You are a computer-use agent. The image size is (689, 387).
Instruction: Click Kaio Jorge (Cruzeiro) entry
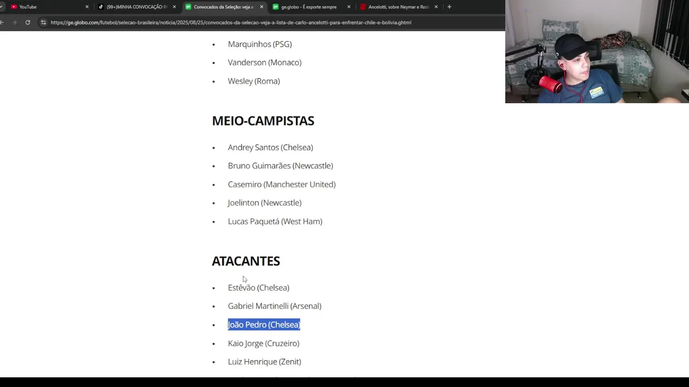tap(263, 343)
